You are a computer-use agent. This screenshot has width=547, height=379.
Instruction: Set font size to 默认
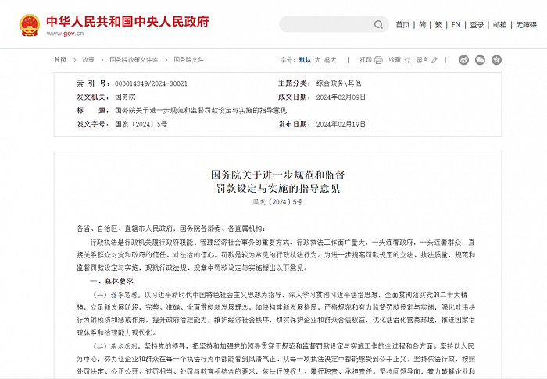(x=305, y=60)
